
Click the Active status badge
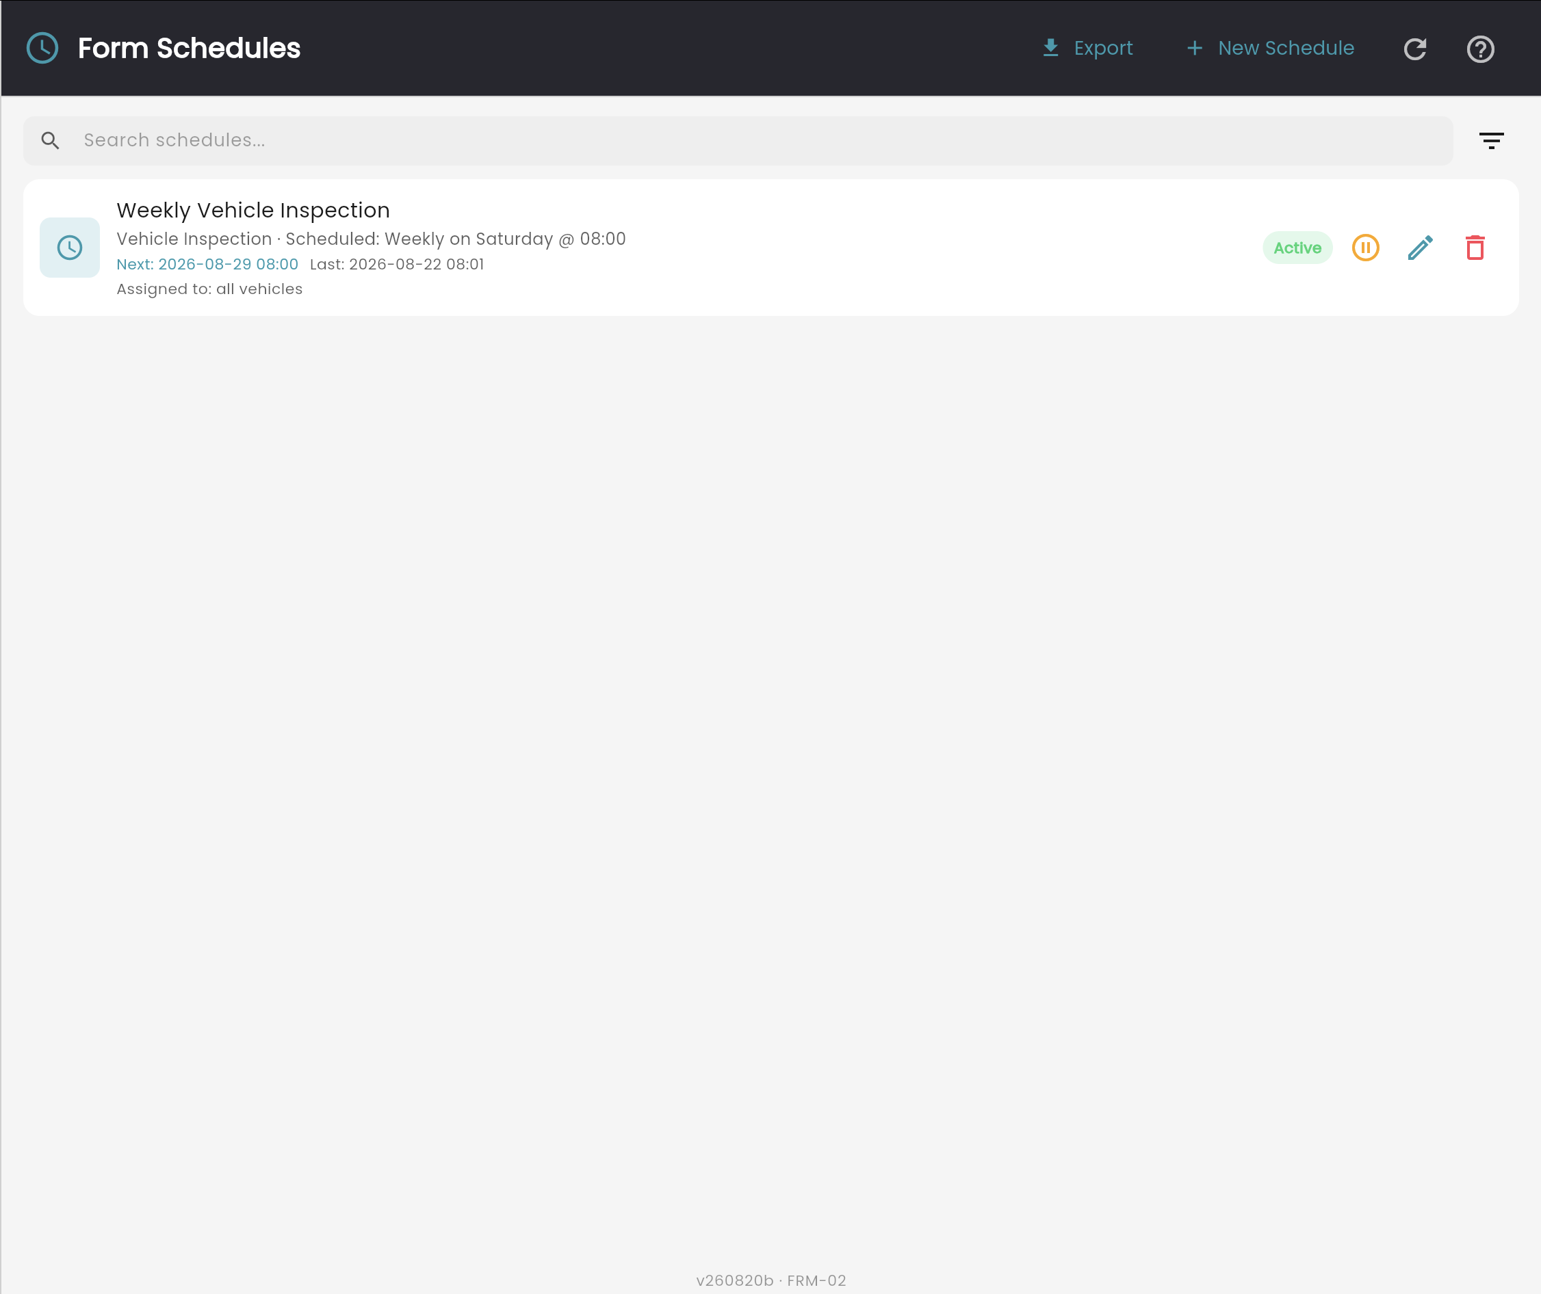(1297, 247)
